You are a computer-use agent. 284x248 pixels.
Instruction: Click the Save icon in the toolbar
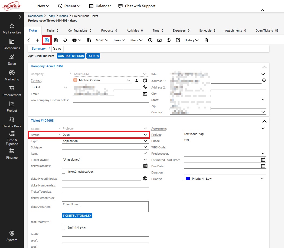pyautogui.click(x=47, y=40)
